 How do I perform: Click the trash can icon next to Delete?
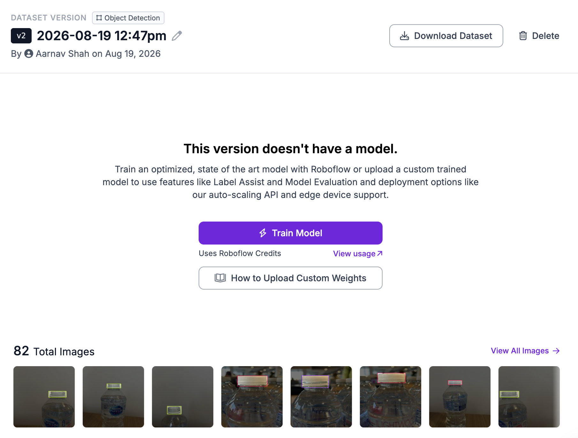click(523, 36)
